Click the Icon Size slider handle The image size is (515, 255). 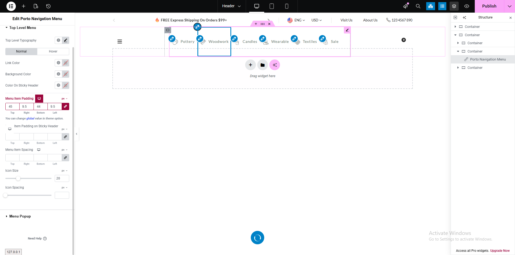pyautogui.click(x=18, y=178)
